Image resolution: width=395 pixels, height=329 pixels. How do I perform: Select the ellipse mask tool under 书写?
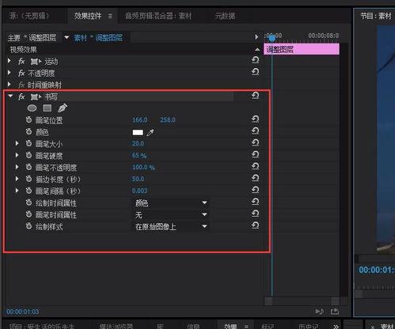tap(32, 108)
